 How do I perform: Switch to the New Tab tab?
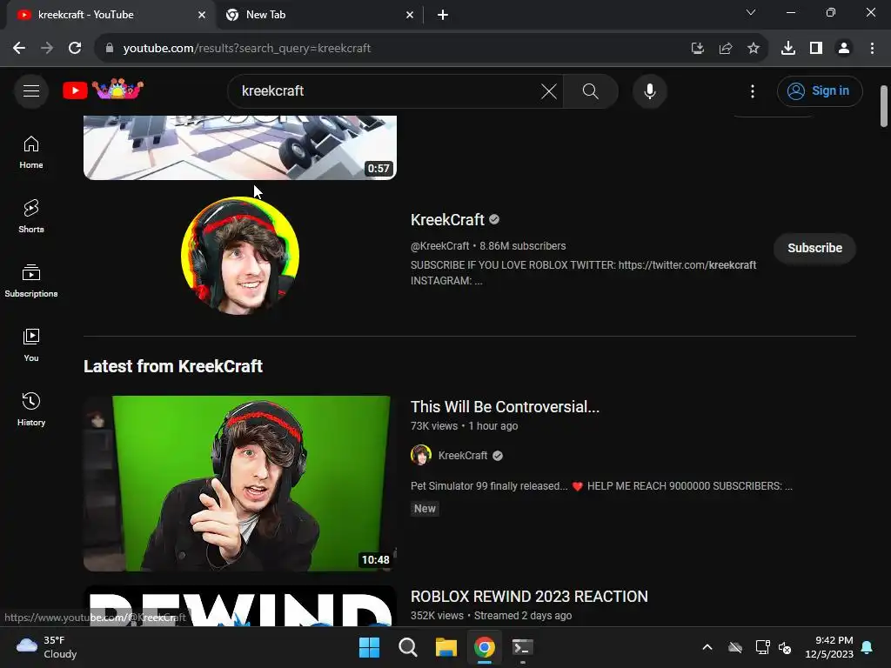(318, 15)
